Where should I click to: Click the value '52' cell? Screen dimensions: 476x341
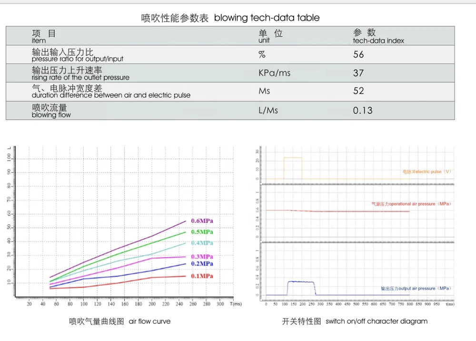pyautogui.click(x=358, y=91)
